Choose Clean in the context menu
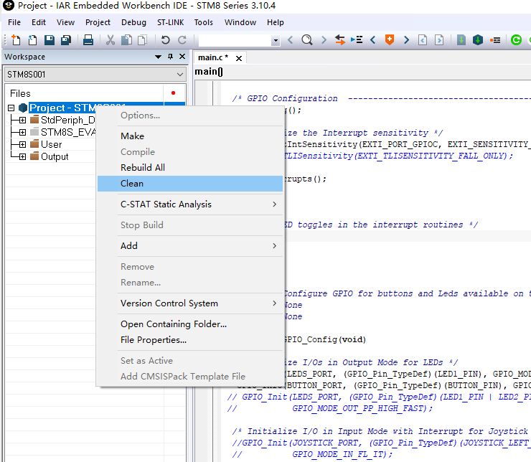Screen dimensions: 531x462 (x=190, y=184)
